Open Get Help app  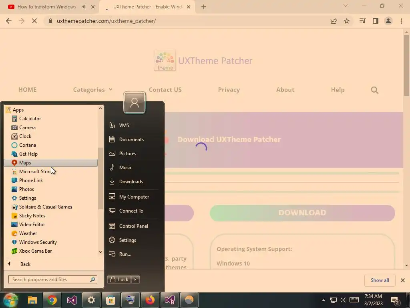click(51, 154)
